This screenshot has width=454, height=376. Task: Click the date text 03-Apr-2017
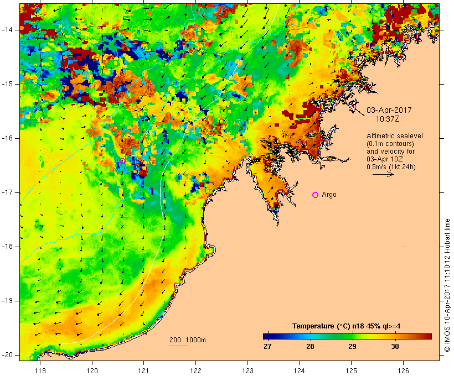(389, 110)
